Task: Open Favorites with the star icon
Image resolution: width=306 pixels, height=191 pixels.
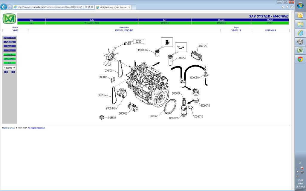Action: pos(287,7)
